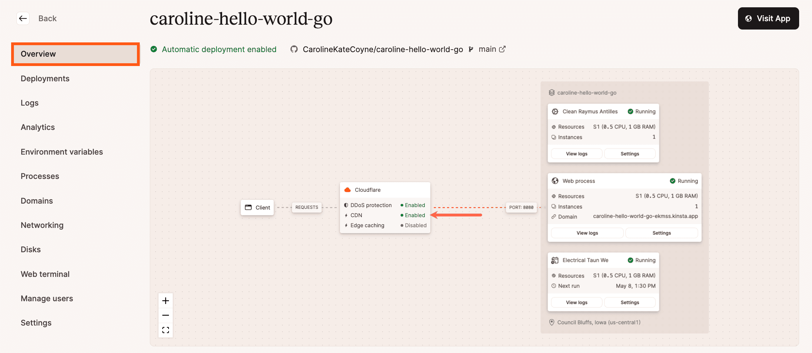Select Deployments in the sidebar
The image size is (812, 353).
point(45,79)
